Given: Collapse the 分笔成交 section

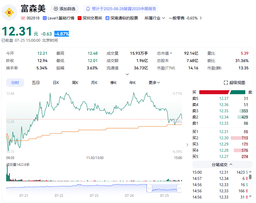Looking at the screenshot, I should coord(222,165).
